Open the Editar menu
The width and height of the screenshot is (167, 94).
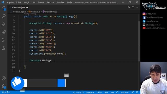18,2
